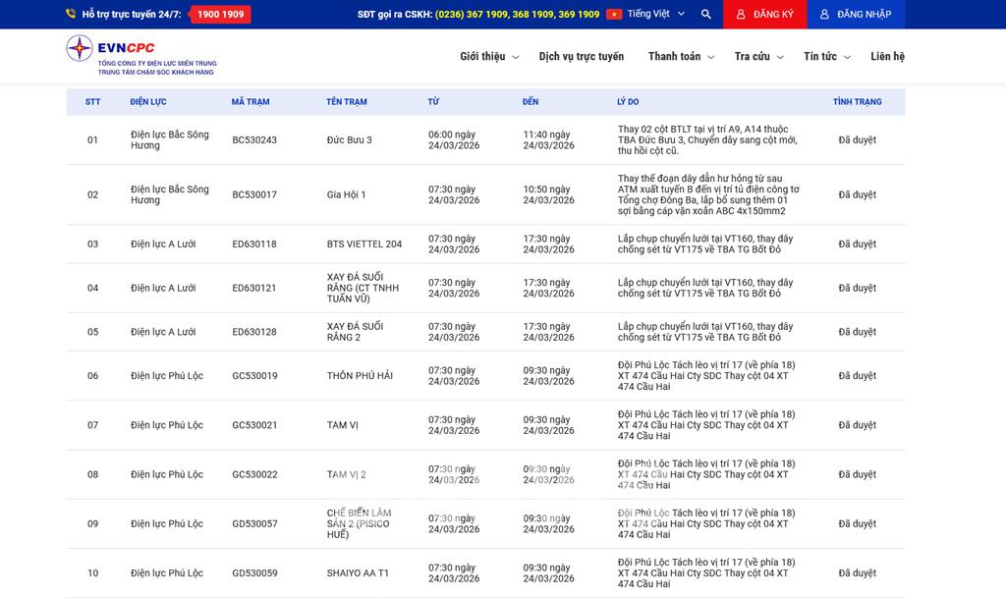Click the user icon in Đăng nhập
Screen dimensions: 1006x598
824,15
